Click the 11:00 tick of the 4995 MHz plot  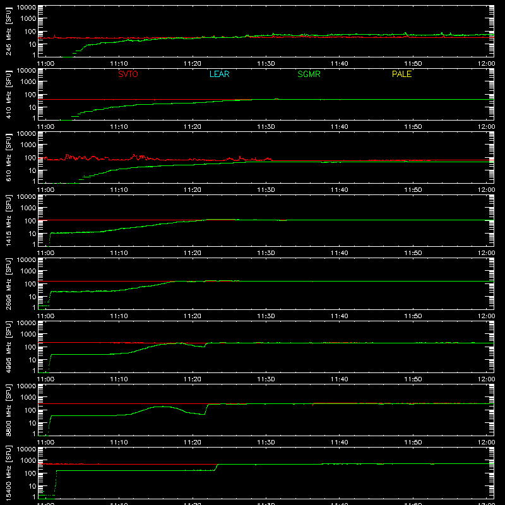45,379
